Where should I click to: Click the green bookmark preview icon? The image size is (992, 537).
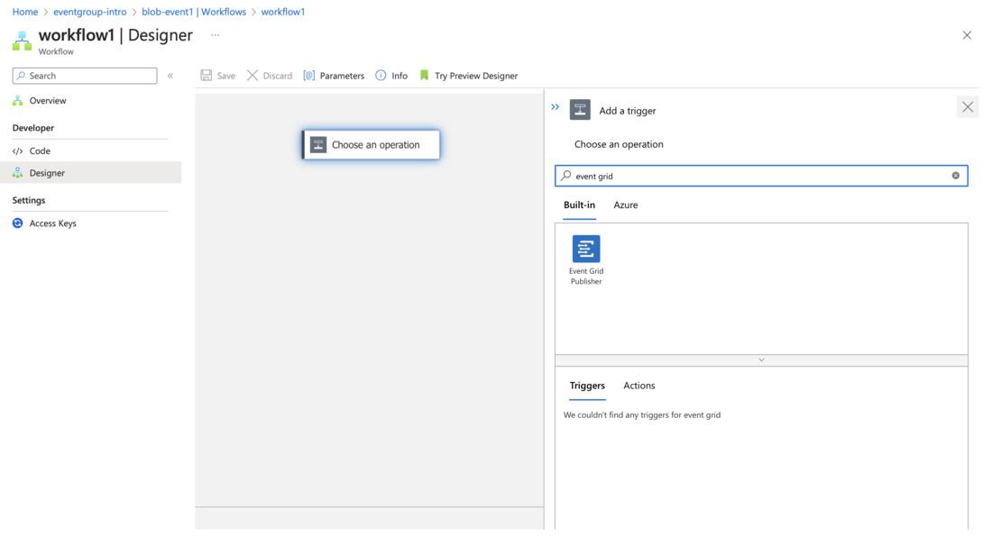click(x=424, y=75)
